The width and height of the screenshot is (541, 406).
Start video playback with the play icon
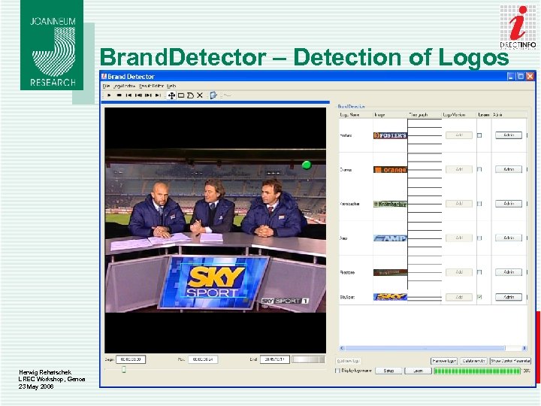pyautogui.click(x=109, y=95)
